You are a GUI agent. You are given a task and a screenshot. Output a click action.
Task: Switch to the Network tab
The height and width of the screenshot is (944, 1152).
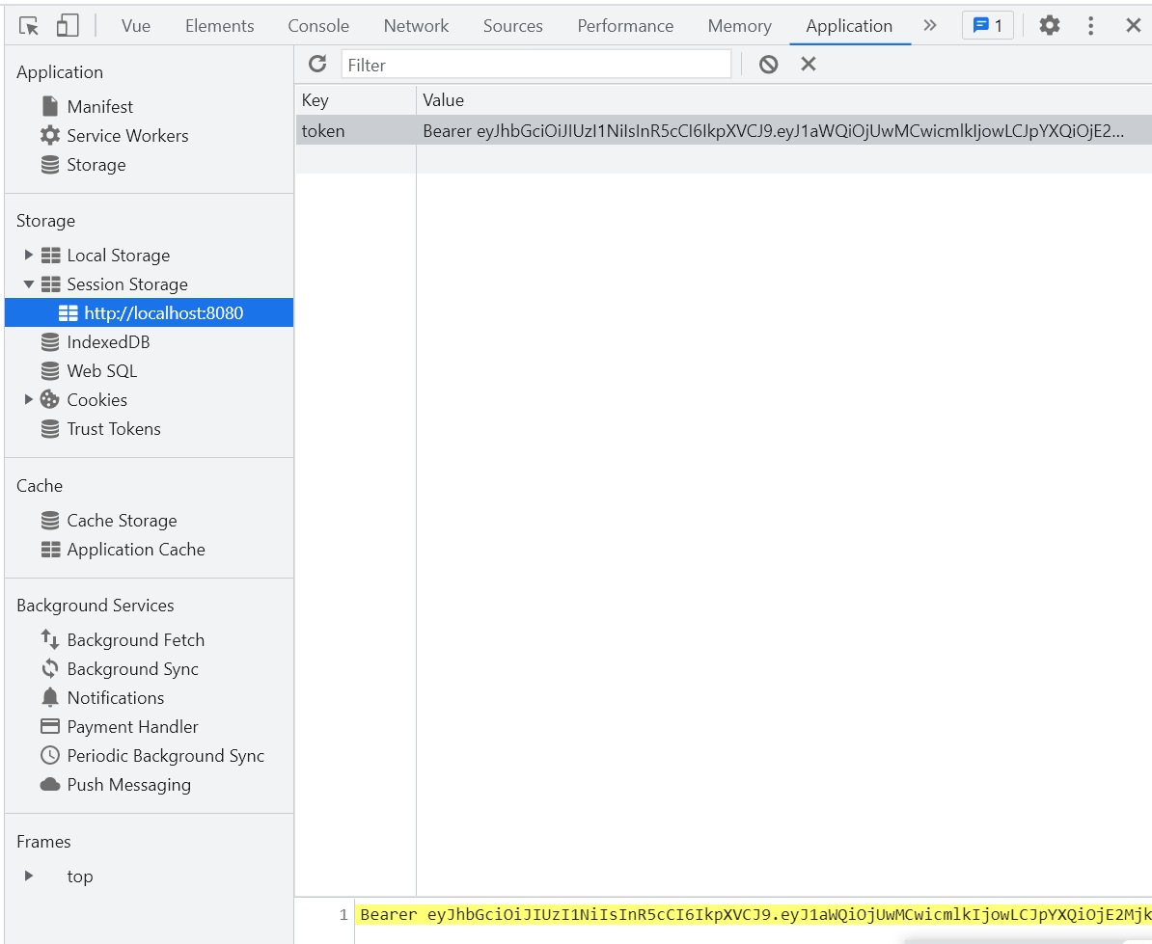point(416,26)
